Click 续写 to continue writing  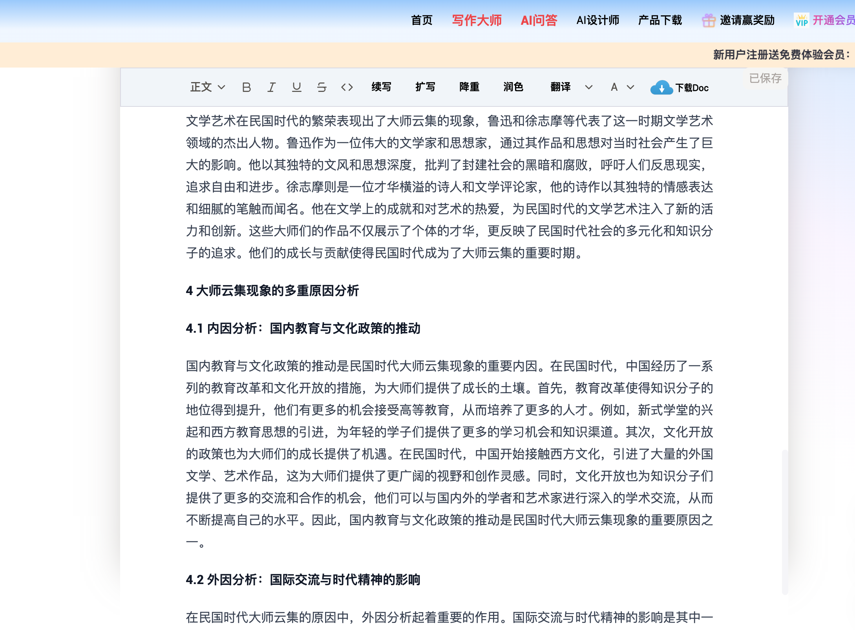point(381,87)
